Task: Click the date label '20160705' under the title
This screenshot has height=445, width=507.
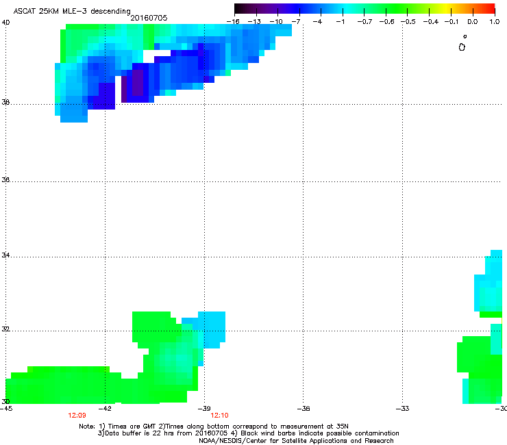Action: 149,18
